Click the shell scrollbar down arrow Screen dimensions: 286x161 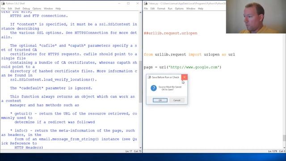click(x=140, y=148)
